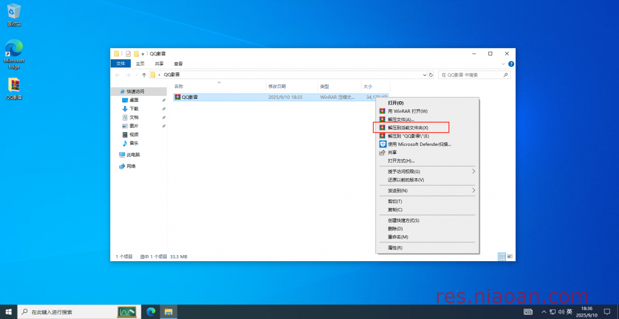Viewport: 619px width, 319px height.
Task: Click search magnifier icon in Explorer
Action: click(x=505, y=75)
